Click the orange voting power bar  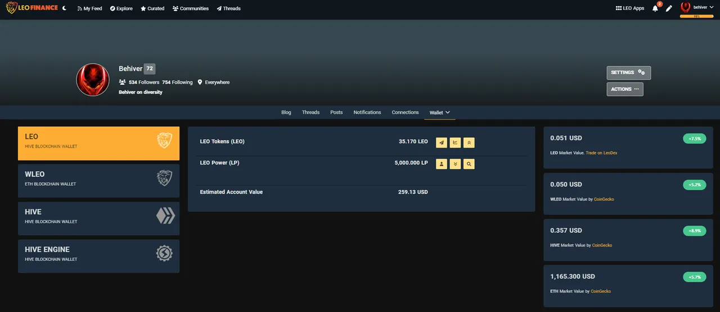pos(696,16)
